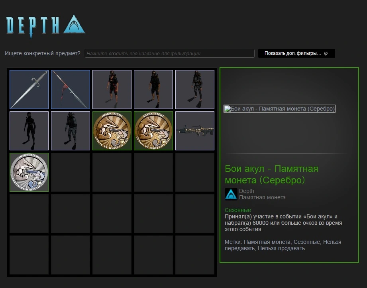Click the empty slot next to silver coin
The height and width of the screenshot is (288, 367).
point(71,172)
